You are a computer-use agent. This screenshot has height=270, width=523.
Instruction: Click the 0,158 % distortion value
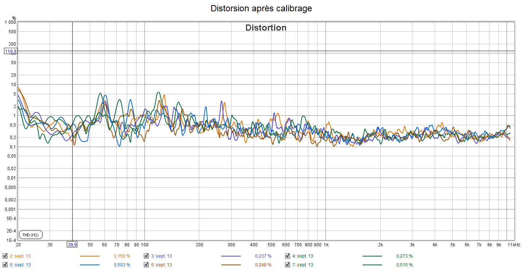(122, 256)
